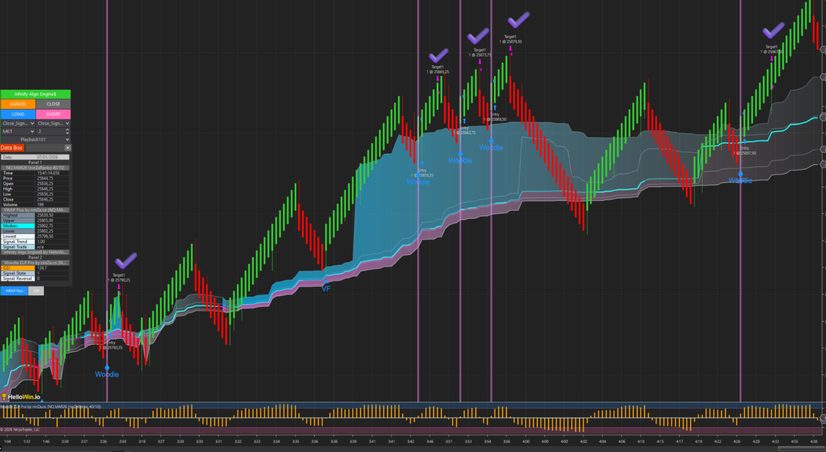
Task: Click the Signal: Reversal row
Action: click(35, 279)
